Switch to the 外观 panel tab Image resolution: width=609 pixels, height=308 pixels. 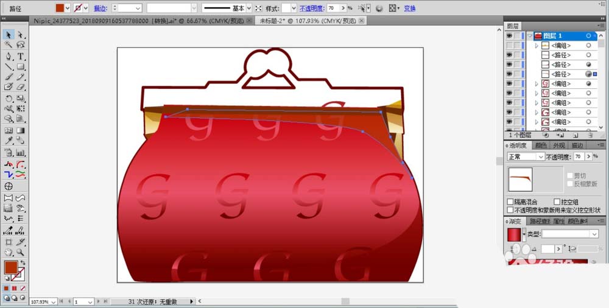[558, 145]
